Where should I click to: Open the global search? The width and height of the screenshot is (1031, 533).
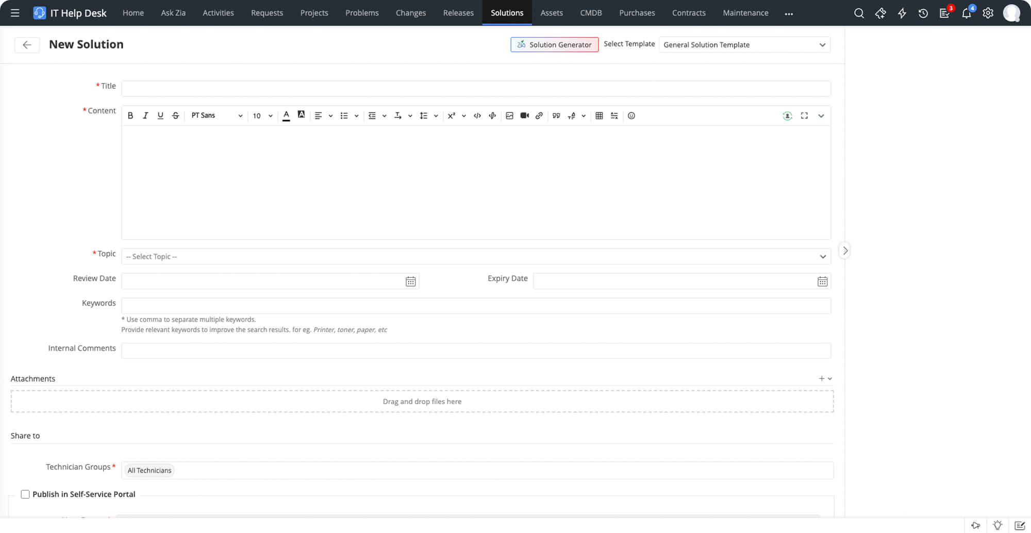click(x=859, y=13)
